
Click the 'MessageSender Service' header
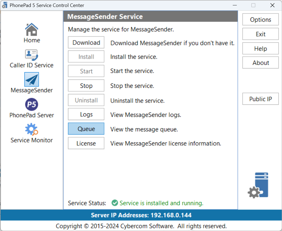[105, 16]
